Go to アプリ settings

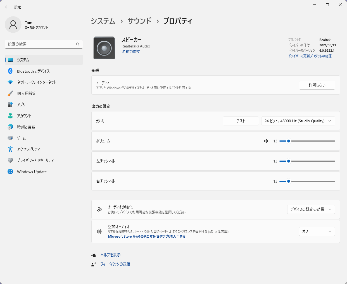coord(44,104)
